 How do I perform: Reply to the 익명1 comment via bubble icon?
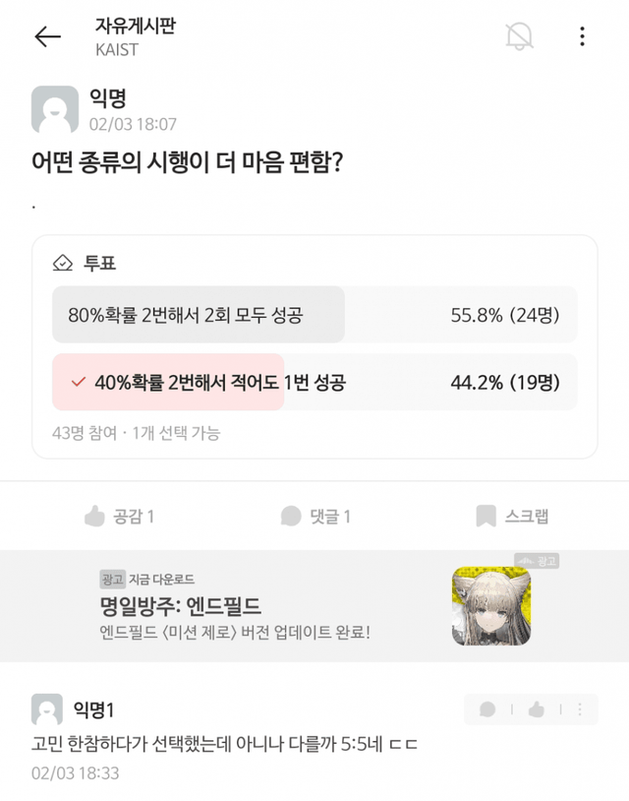487,709
